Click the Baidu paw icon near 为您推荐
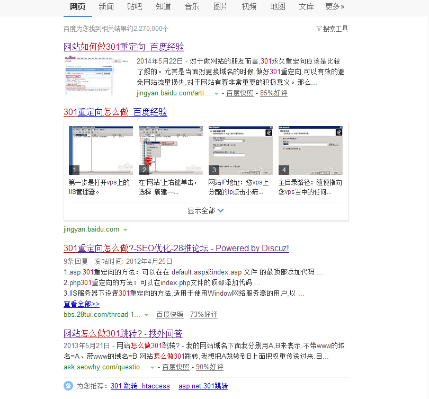 68,386
